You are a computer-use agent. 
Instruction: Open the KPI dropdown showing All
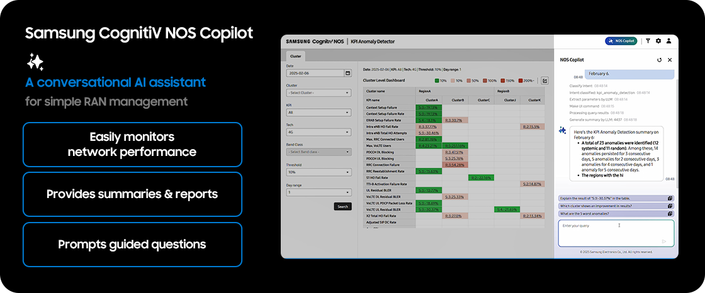coord(319,113)
